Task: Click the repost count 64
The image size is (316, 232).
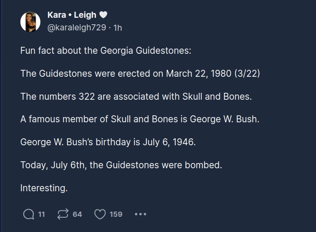Action: tap(77, 214)
